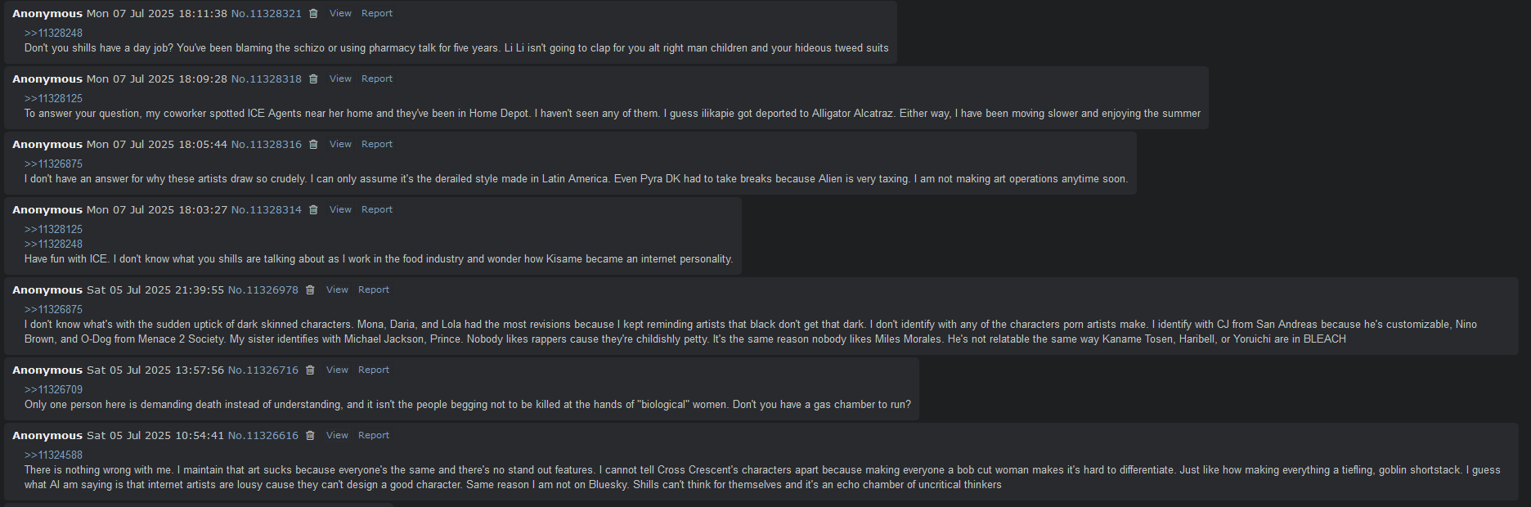
Task: Click trash icon on post No.11326716
Action: pyautogui.click(x=310, y=370)
